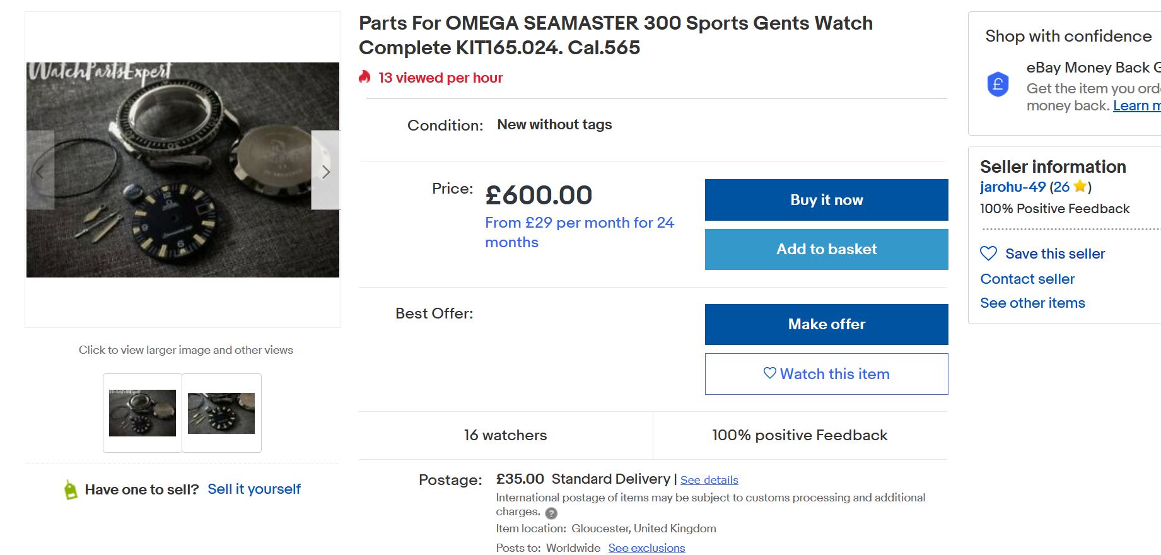1161x555 pixels.
Task: Click the heart icon beside Save this seller
Action: pos(988,254)
